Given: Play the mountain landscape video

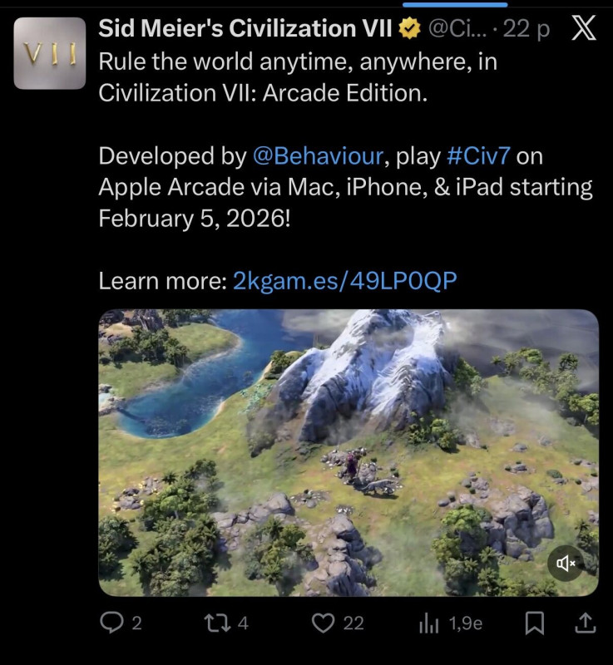Looking at the screenshot, I should tap(349, 452).
